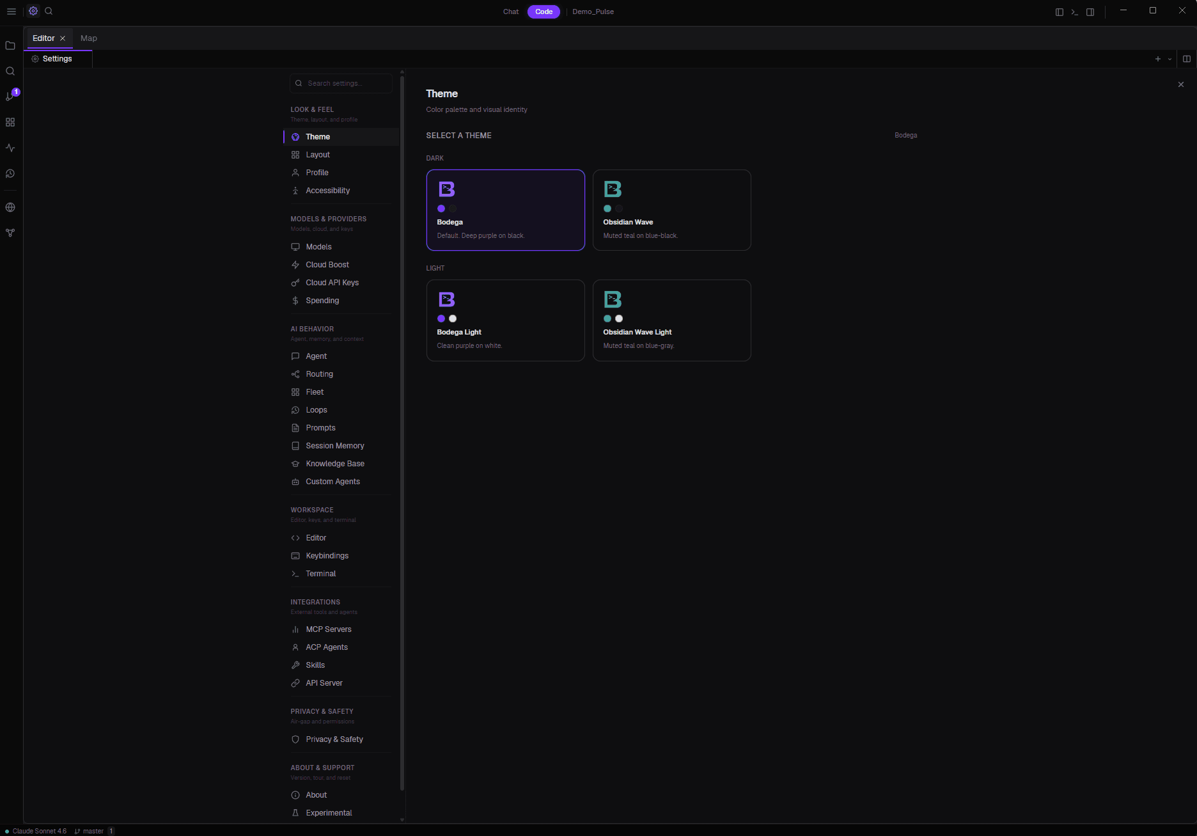Open Skills settings
The width and height of the screenshot is (1197, 836).
pos(341,665)
